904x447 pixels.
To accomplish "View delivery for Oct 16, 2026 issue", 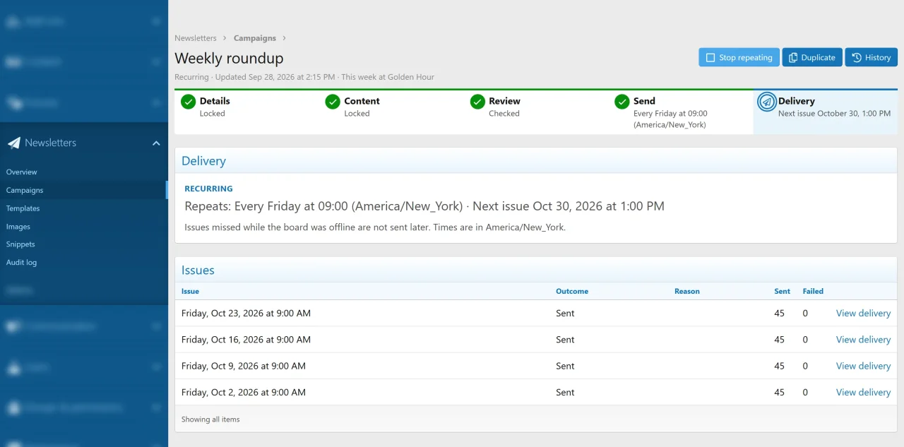I will pyautogui.click(x=863, y=340).
